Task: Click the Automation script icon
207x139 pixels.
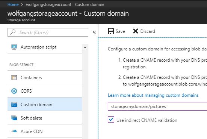Action: tap(14, 47)
